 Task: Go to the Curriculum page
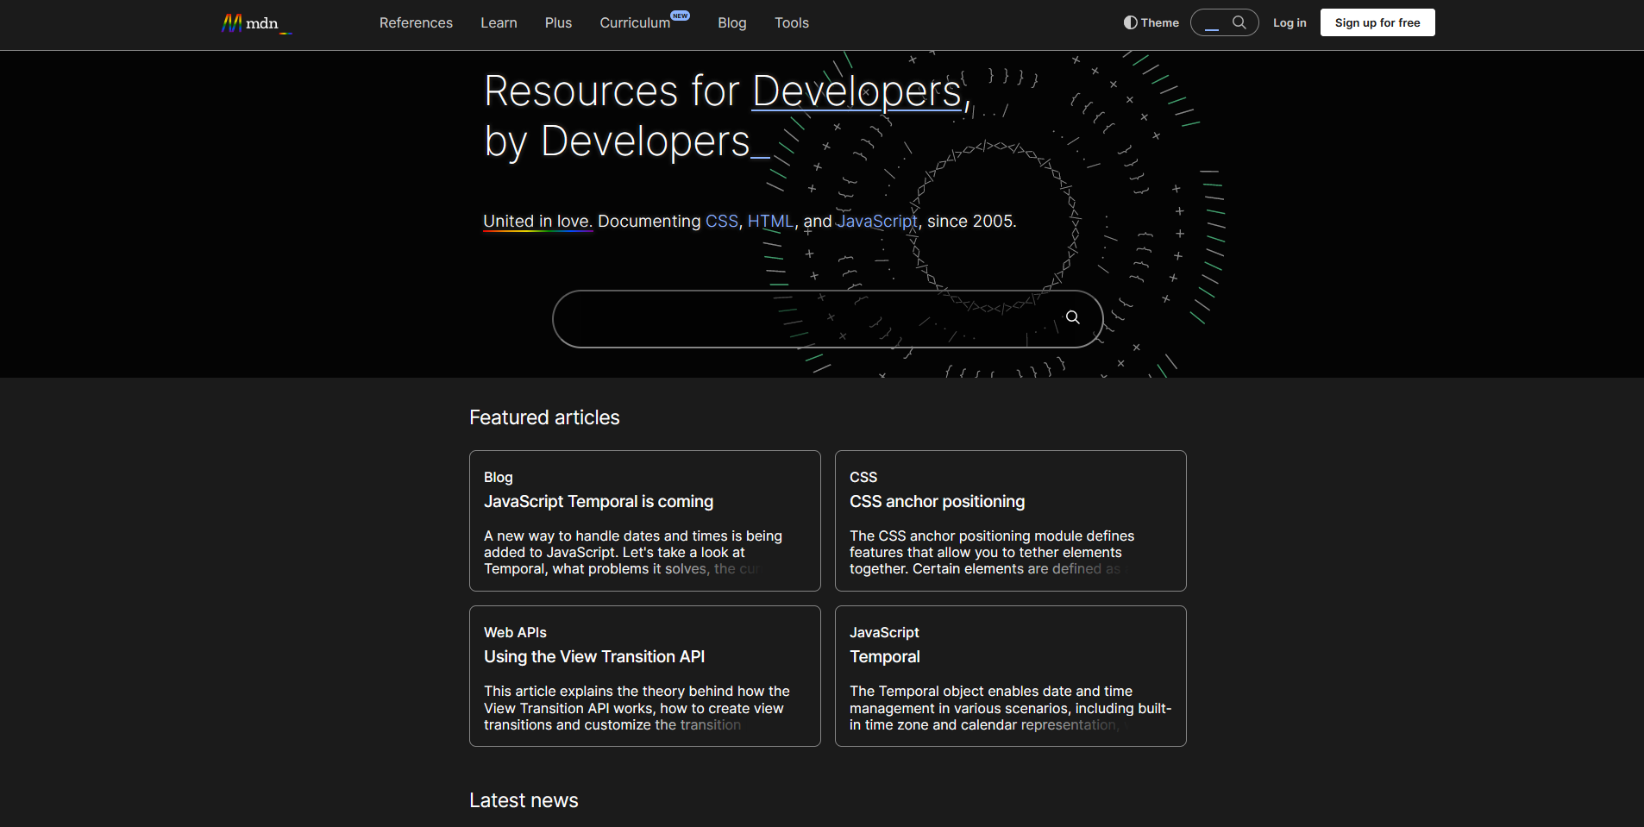tap(635, 22)
